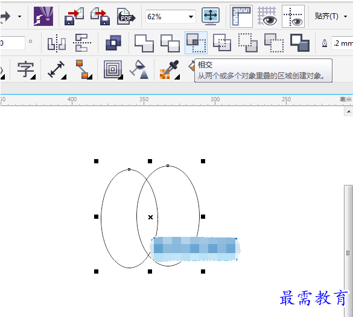The image size is (353, 317).
Task: Toggle the show grid eye icon
Action: pos(267,16)
